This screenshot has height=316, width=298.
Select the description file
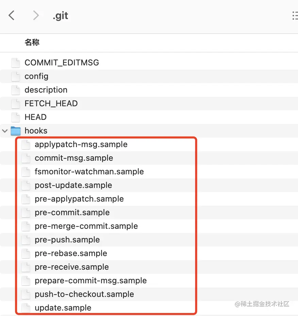click(46, 90)
